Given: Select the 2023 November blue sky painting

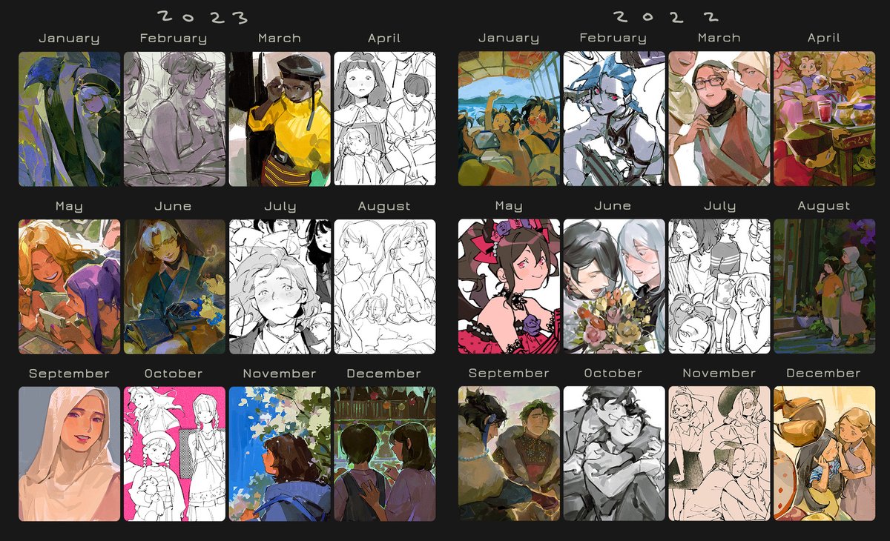Looking at the screenshot, I should (x=280, y=454).
